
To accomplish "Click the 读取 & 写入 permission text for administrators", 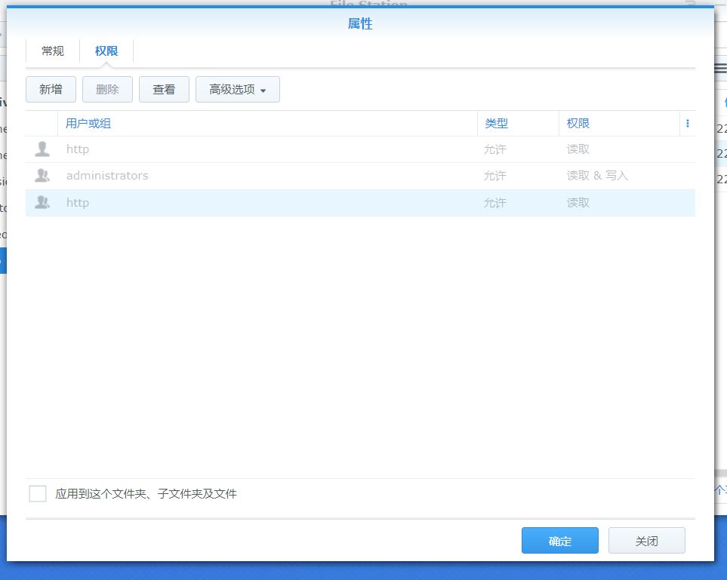I will [x=596, y=175].
